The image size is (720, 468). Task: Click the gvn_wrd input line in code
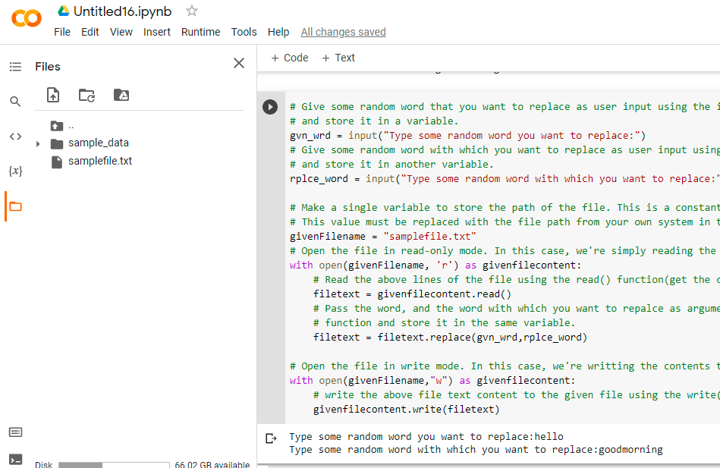click(467, 136)
